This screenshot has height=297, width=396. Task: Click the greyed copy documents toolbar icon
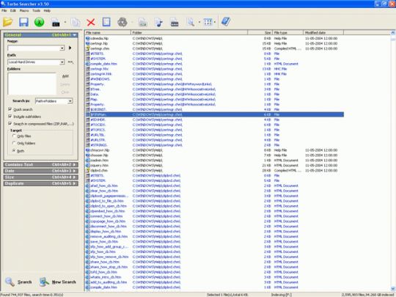[x=76, y=23]
